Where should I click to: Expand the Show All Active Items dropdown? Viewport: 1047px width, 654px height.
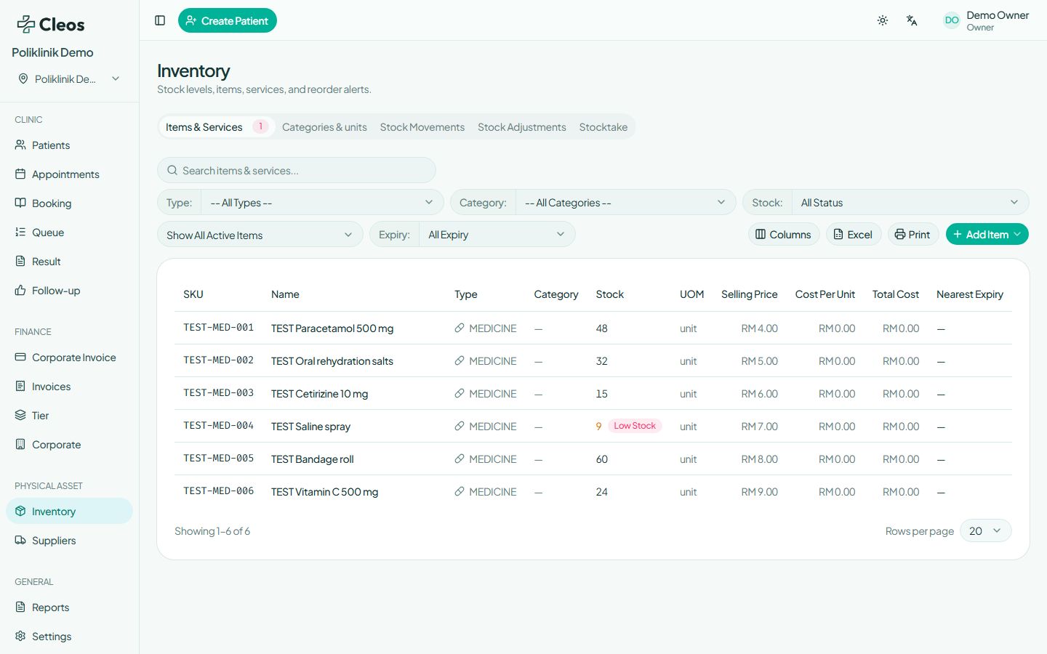(260, 235)
